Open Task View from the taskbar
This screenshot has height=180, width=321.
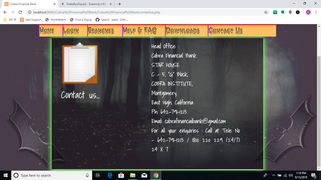coord(98,175)
